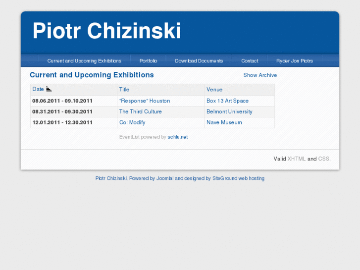Image resolution: width=360 pixels, height=270 pixels.
Task: Click the Date sort order icon
Action: [49, 89]
